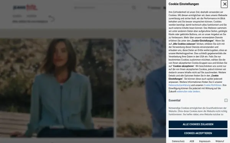Screen dimensions: 230x143
Task: Toggle the Essential cookies checkbox
Action: pos(226,100)
